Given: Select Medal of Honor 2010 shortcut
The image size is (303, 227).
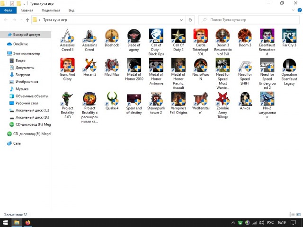Looking at the screenshot, I should (x=134, y=70).
